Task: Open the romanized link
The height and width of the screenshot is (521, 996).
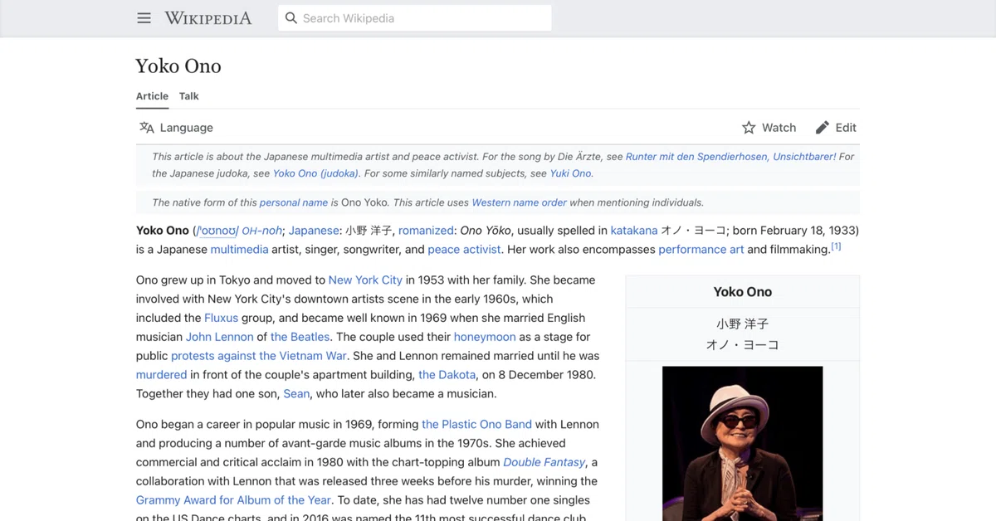Action: 426,231
